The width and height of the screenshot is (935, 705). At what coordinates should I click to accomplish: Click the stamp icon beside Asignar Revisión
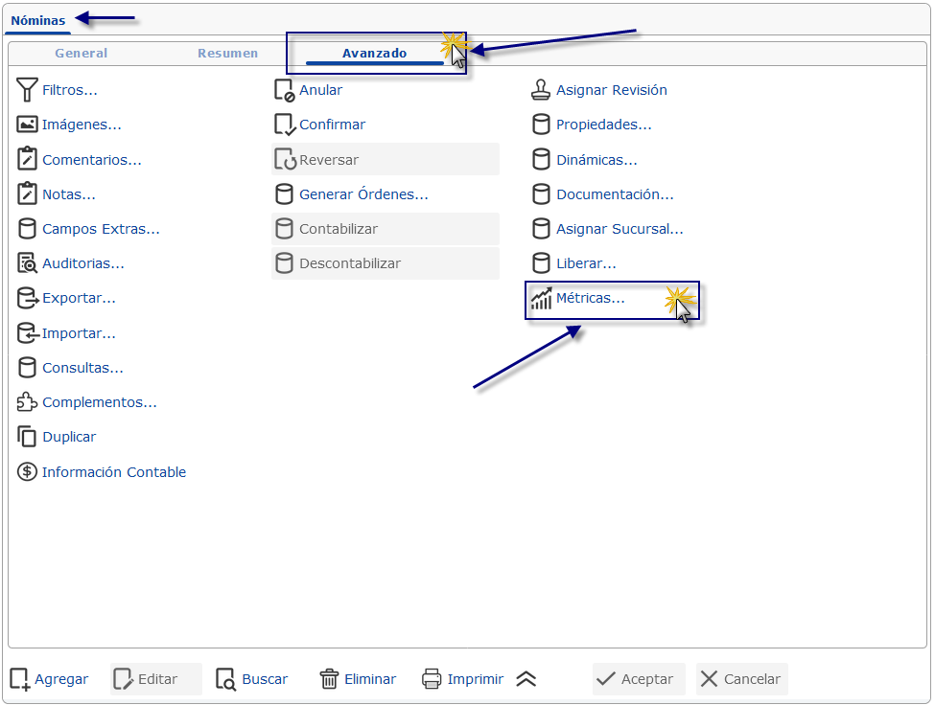[541, 90]
